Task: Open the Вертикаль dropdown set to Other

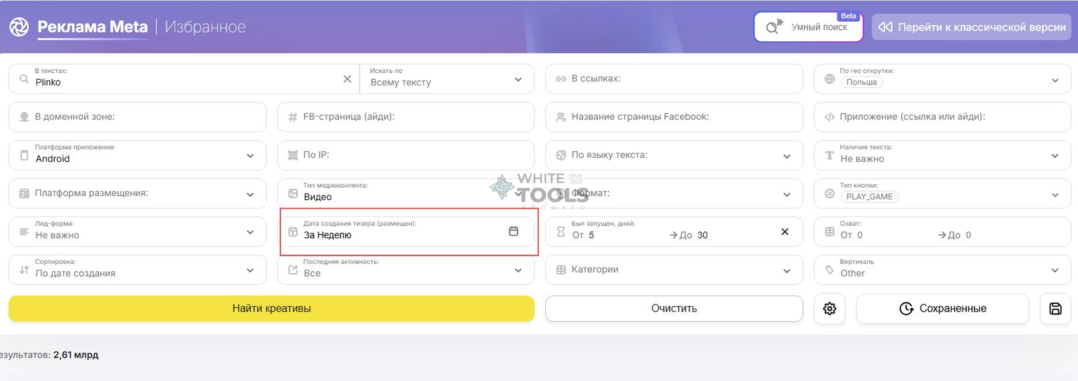Action: (x=1055, y=270)
